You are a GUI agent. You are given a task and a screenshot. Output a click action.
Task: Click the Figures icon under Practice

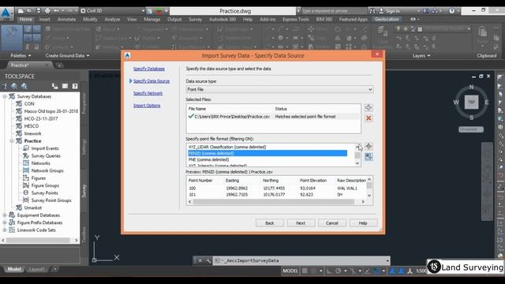point(26,177)
